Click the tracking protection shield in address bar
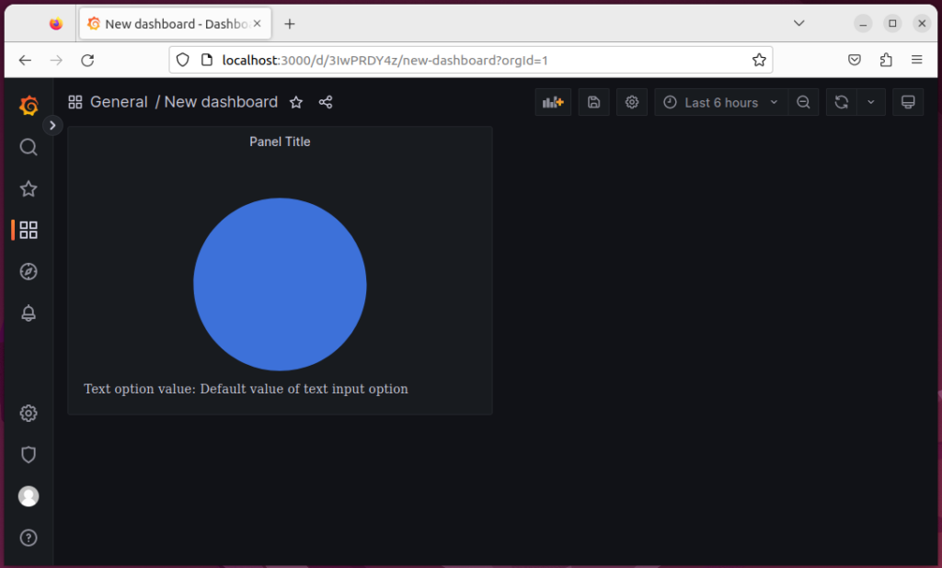 pyautogui.click(x=184, y=59)
